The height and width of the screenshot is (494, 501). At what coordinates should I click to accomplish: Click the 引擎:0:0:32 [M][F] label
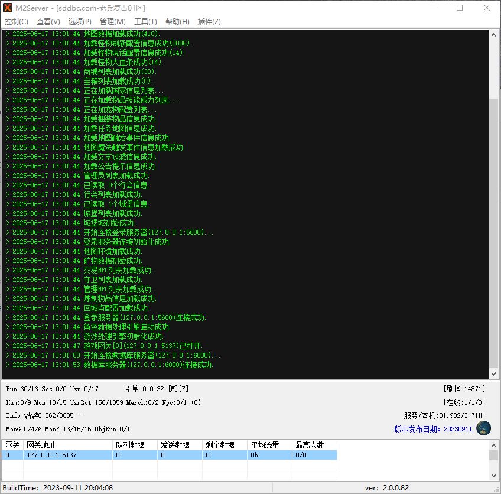click(157, 389)
